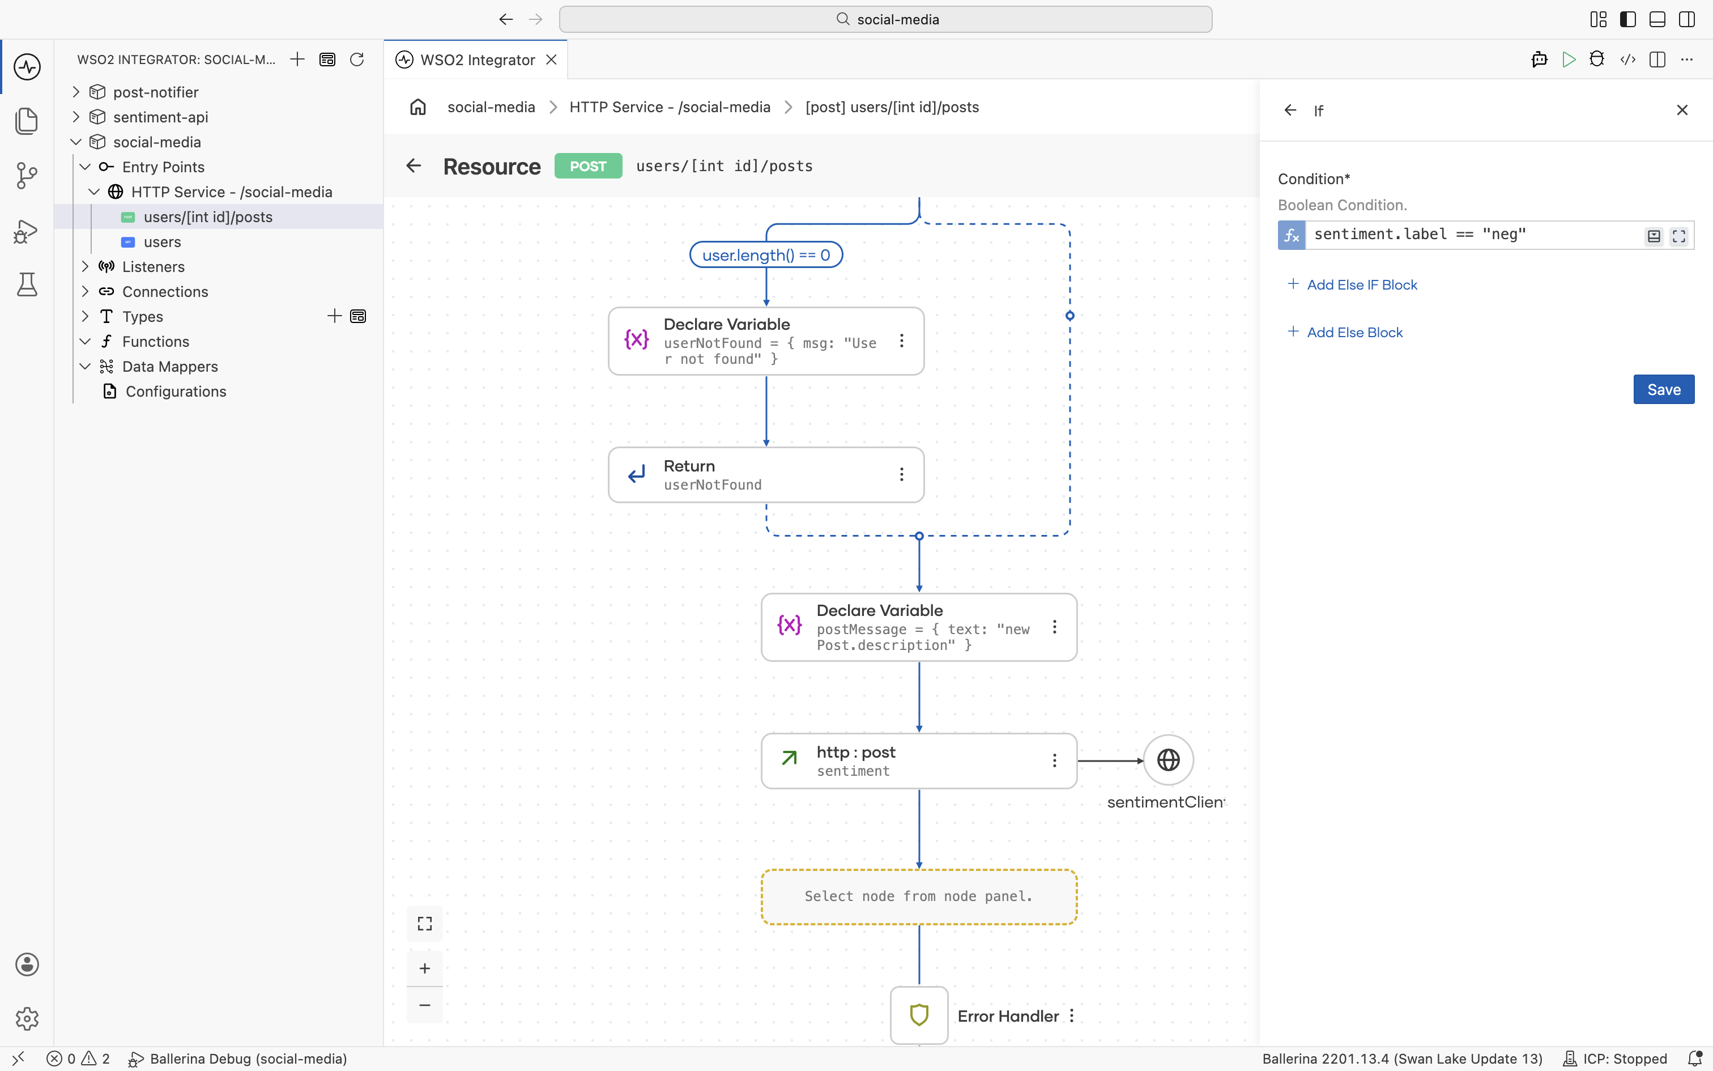The height and width of the screenshot is (1071, 1713).
Task: Open the WSO2 Integrator activity bar icon
Action: [x=27, y=67]
